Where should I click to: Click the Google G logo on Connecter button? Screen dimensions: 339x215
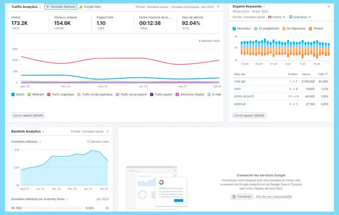pos(234,197)
